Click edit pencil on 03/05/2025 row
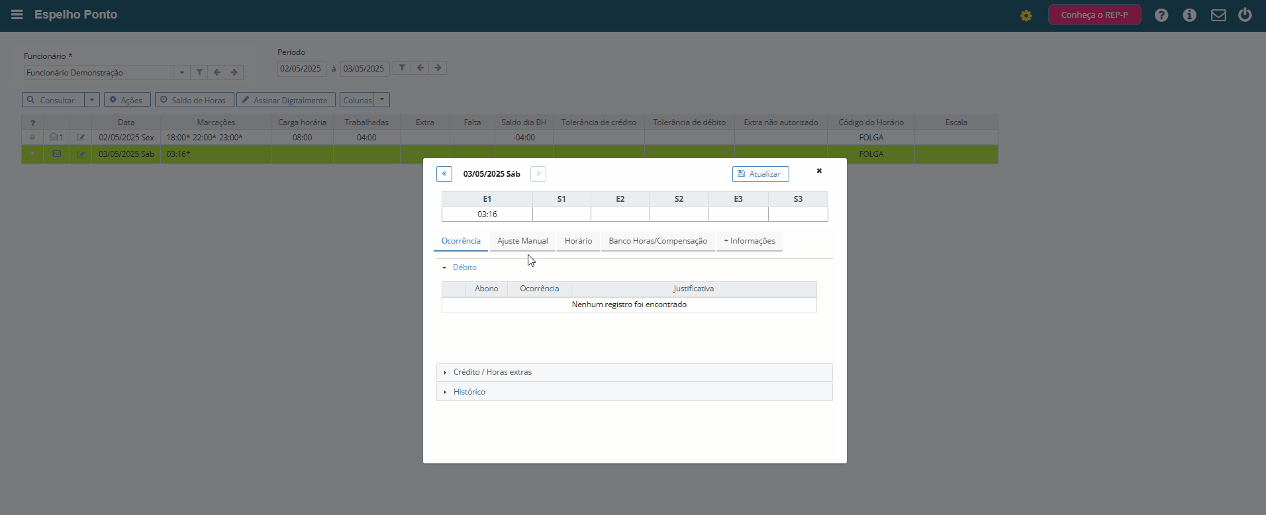Image resolution: width=1266 pixels, height=515 pixels. tap(81, 154)
